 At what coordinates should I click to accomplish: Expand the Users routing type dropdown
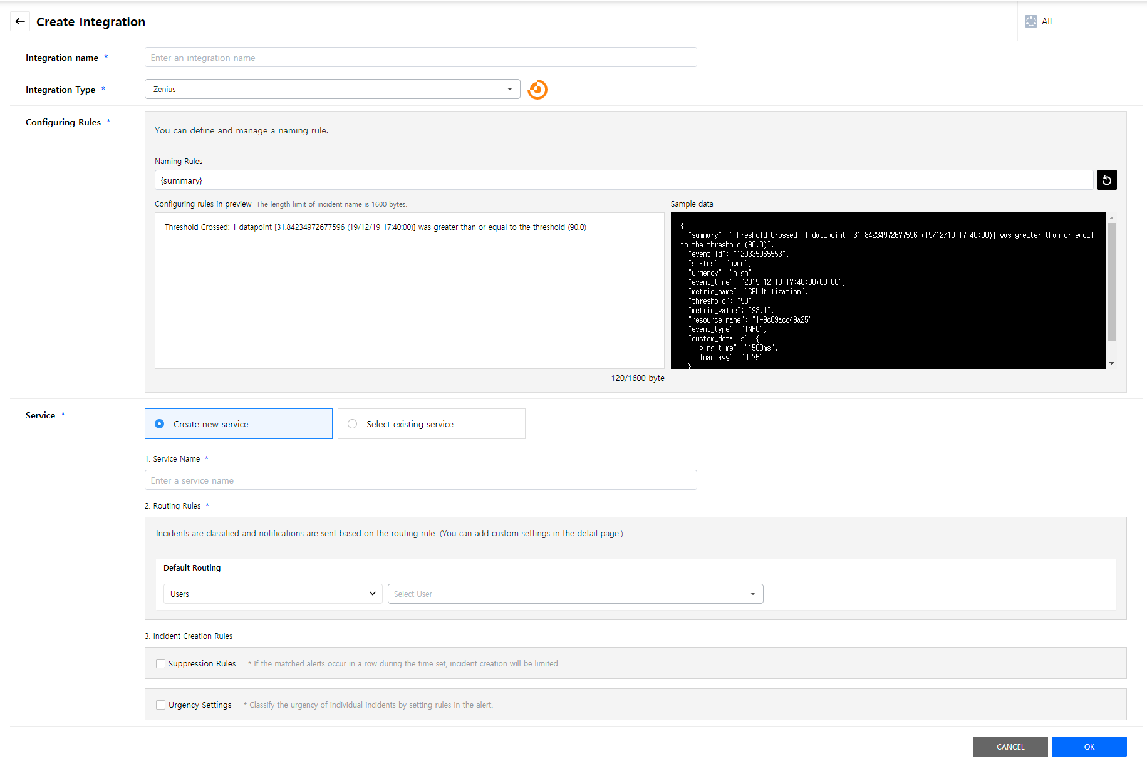tap(272, 594)
